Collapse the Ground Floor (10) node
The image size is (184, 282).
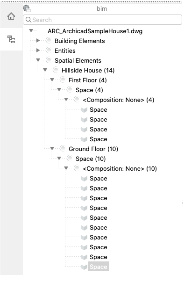(x=52, y=149)
